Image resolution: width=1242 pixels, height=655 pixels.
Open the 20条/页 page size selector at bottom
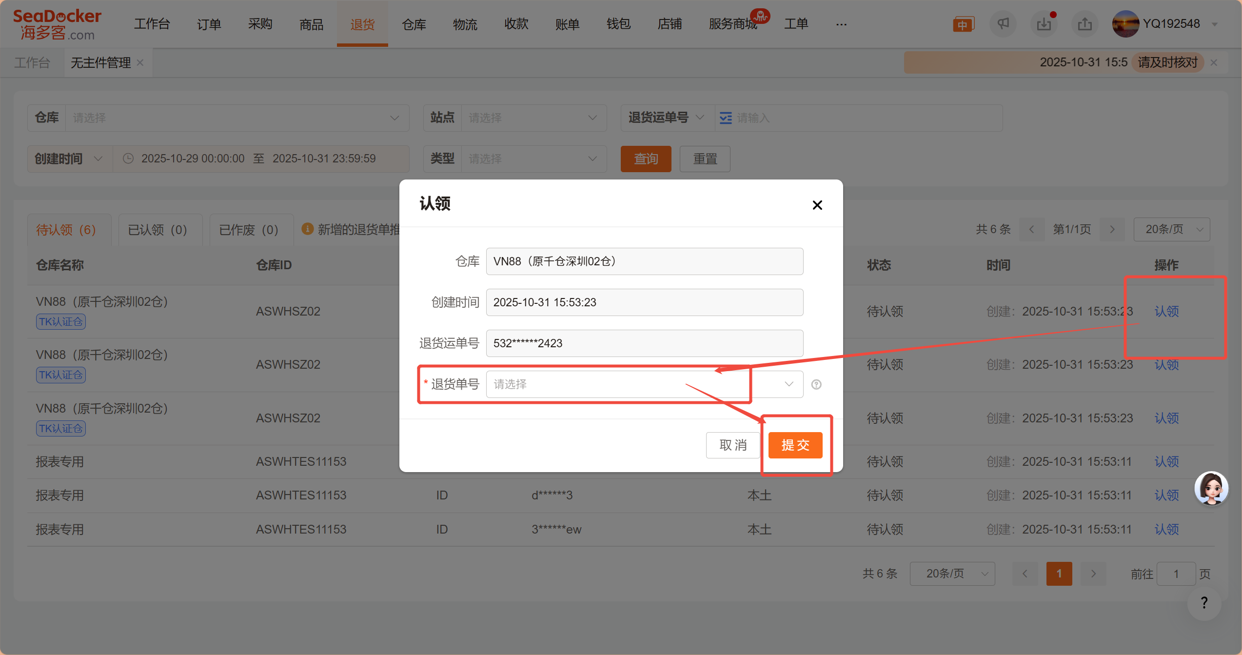[x=952, y=574]
